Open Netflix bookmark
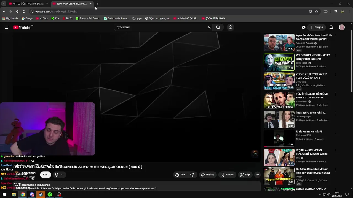The height and width of the screenshot is (198, 353). click(67, 18)
